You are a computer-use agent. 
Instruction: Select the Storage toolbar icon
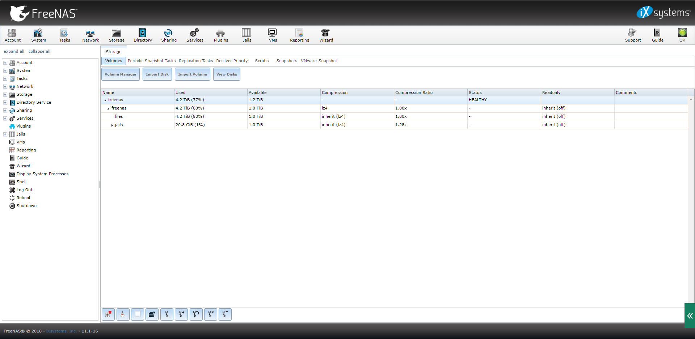coord(117,35)
